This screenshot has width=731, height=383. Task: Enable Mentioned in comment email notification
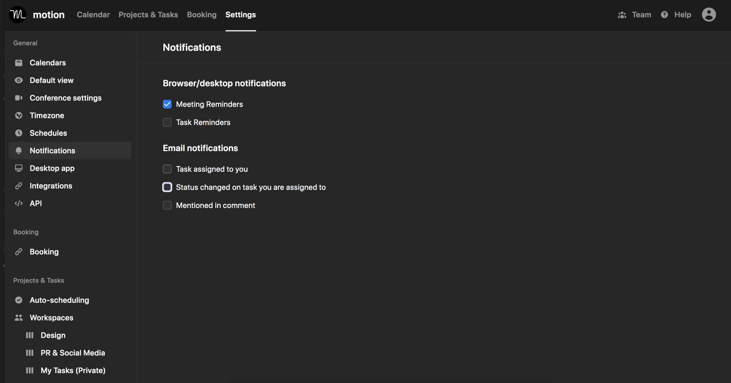coord(167,205)
